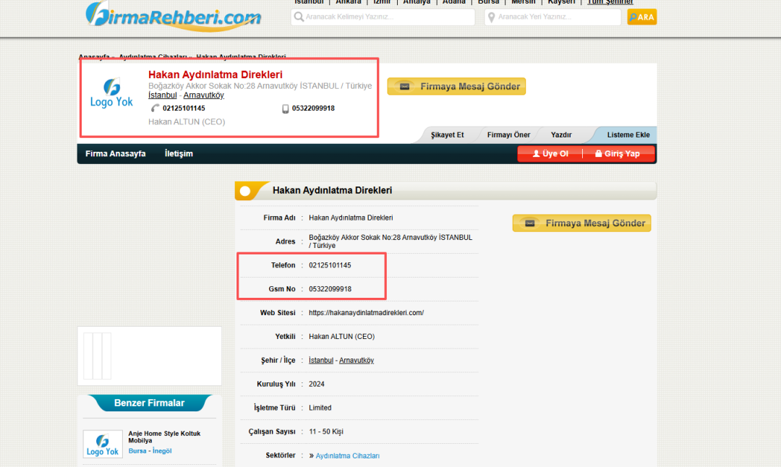Click the user icon on Üye Ol
781x467 pixels.
click(537, 154)
